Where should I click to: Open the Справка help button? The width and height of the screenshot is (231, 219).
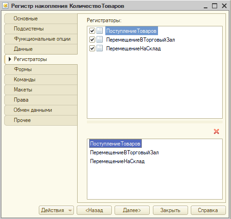point(208,210)
